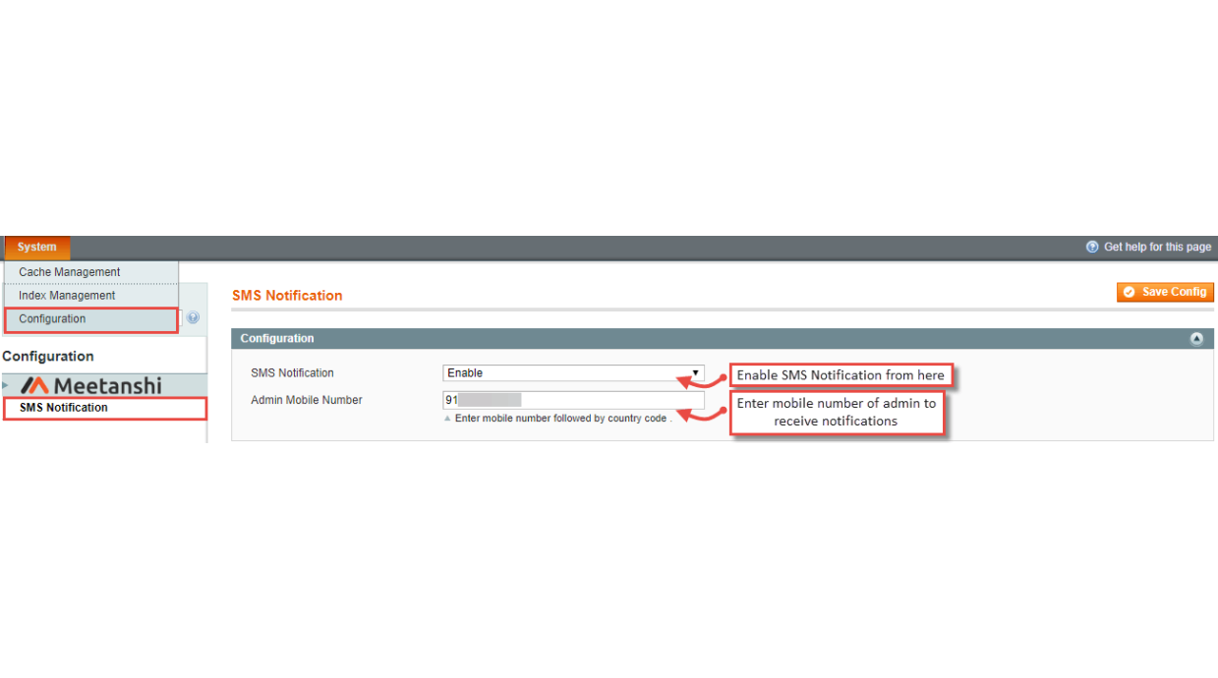Open the Get help for this page link
The height and width of the screenshot is (678, 1218).
(1155, 247)
